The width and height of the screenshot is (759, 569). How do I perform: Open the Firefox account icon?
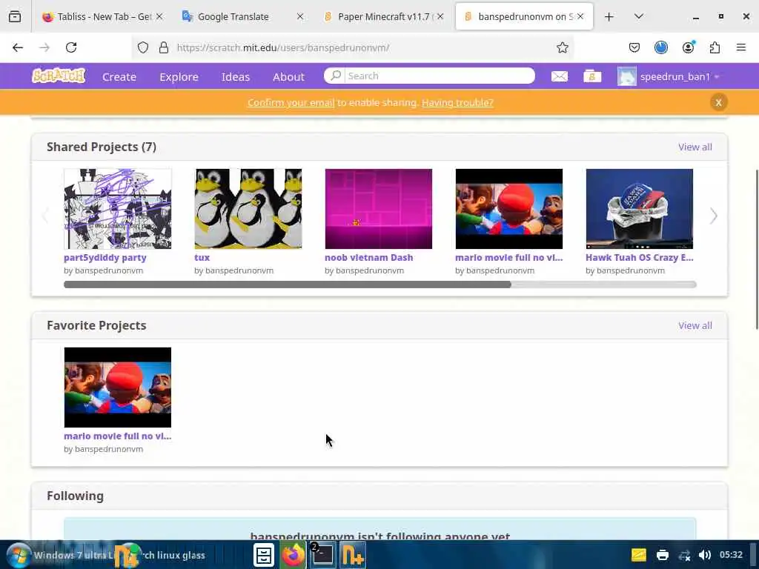pos(688,47)
